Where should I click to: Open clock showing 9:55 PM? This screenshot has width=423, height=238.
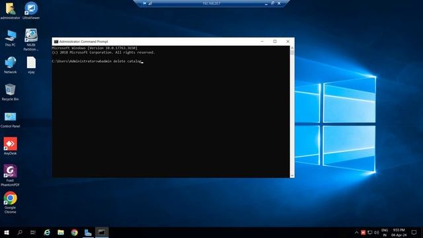(399, 232)
